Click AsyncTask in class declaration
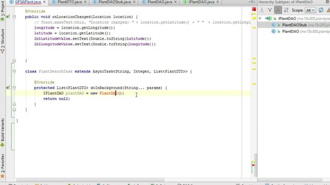330x185 pixels. pyautogui.click(x=103, y=71)
